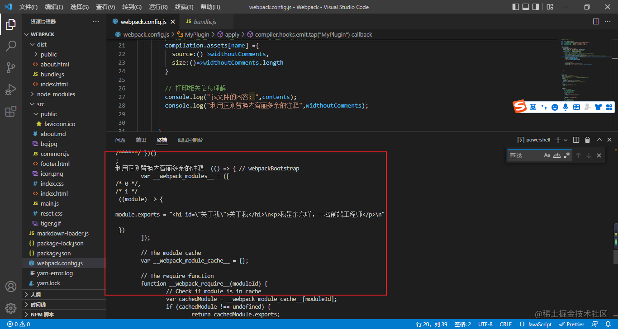618x329 pixels.
Task: Split the terminal panel
Action: tap(576, 140)
